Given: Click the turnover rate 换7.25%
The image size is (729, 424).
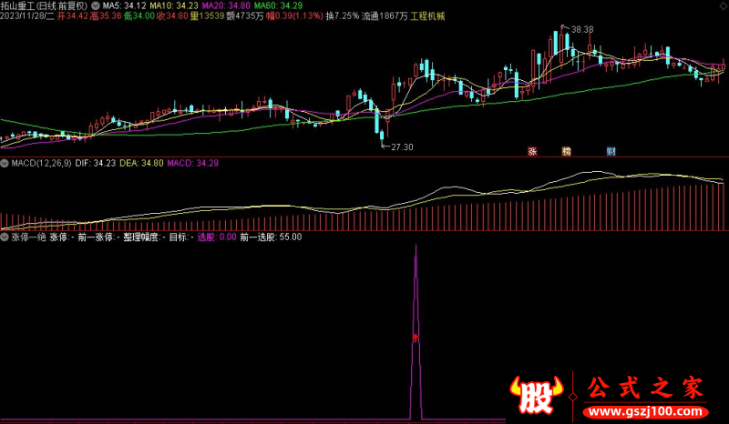Looking at the screenshot, I should [343, 16].
